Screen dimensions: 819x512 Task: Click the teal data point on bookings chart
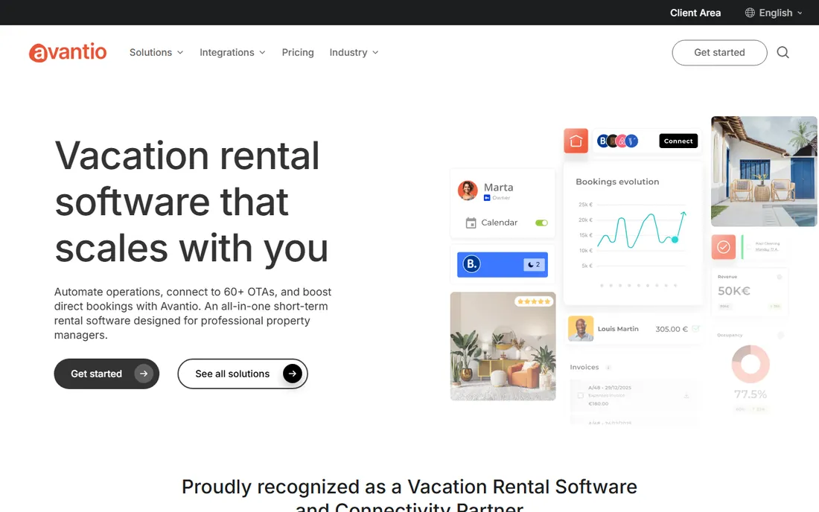675,240
